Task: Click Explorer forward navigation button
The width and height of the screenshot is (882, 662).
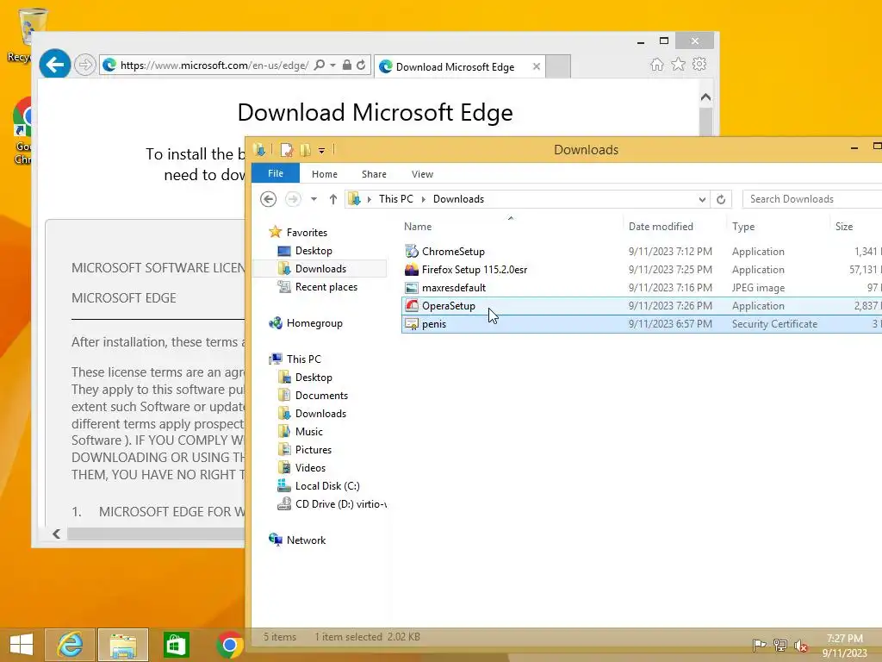Action: click(293, 199)
